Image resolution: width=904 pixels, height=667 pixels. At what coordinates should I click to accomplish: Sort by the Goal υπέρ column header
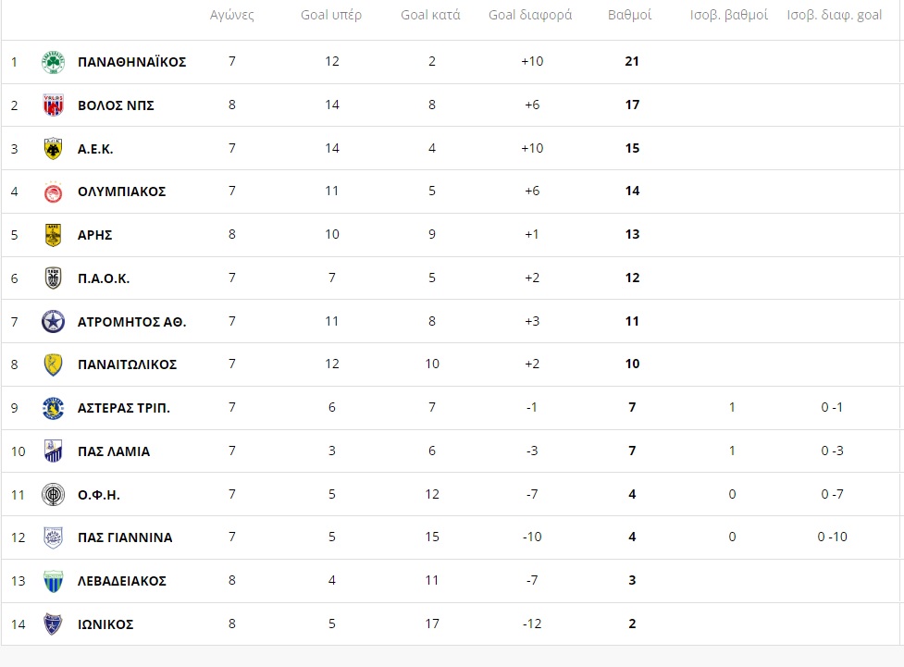point(331,15)
